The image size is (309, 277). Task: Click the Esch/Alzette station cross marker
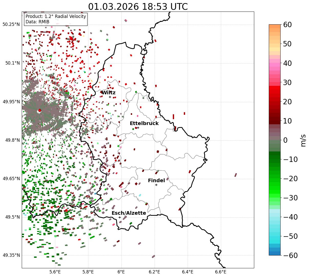point(120,217)
